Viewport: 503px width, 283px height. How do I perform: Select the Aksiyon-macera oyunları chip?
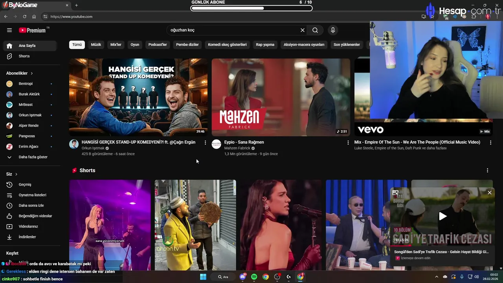(x=304, y=44)
